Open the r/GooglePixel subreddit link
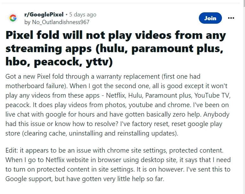245x194 pixels. 44,15
